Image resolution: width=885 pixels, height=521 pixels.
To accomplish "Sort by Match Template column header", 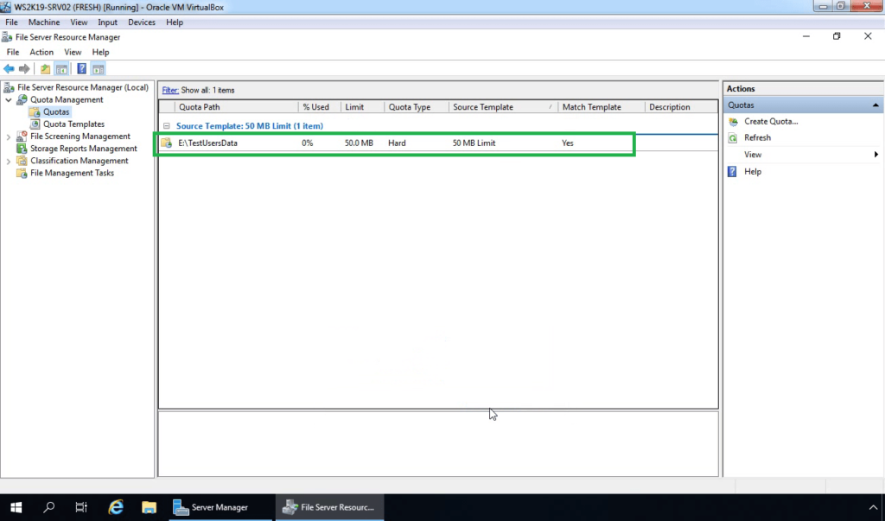I will (602, 106).
